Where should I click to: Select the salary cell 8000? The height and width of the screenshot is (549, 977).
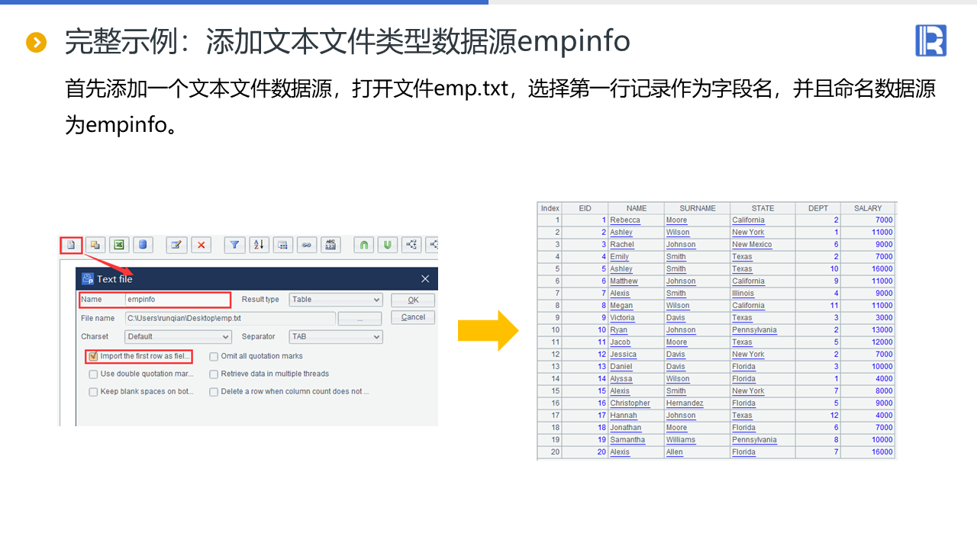(868, 391)
